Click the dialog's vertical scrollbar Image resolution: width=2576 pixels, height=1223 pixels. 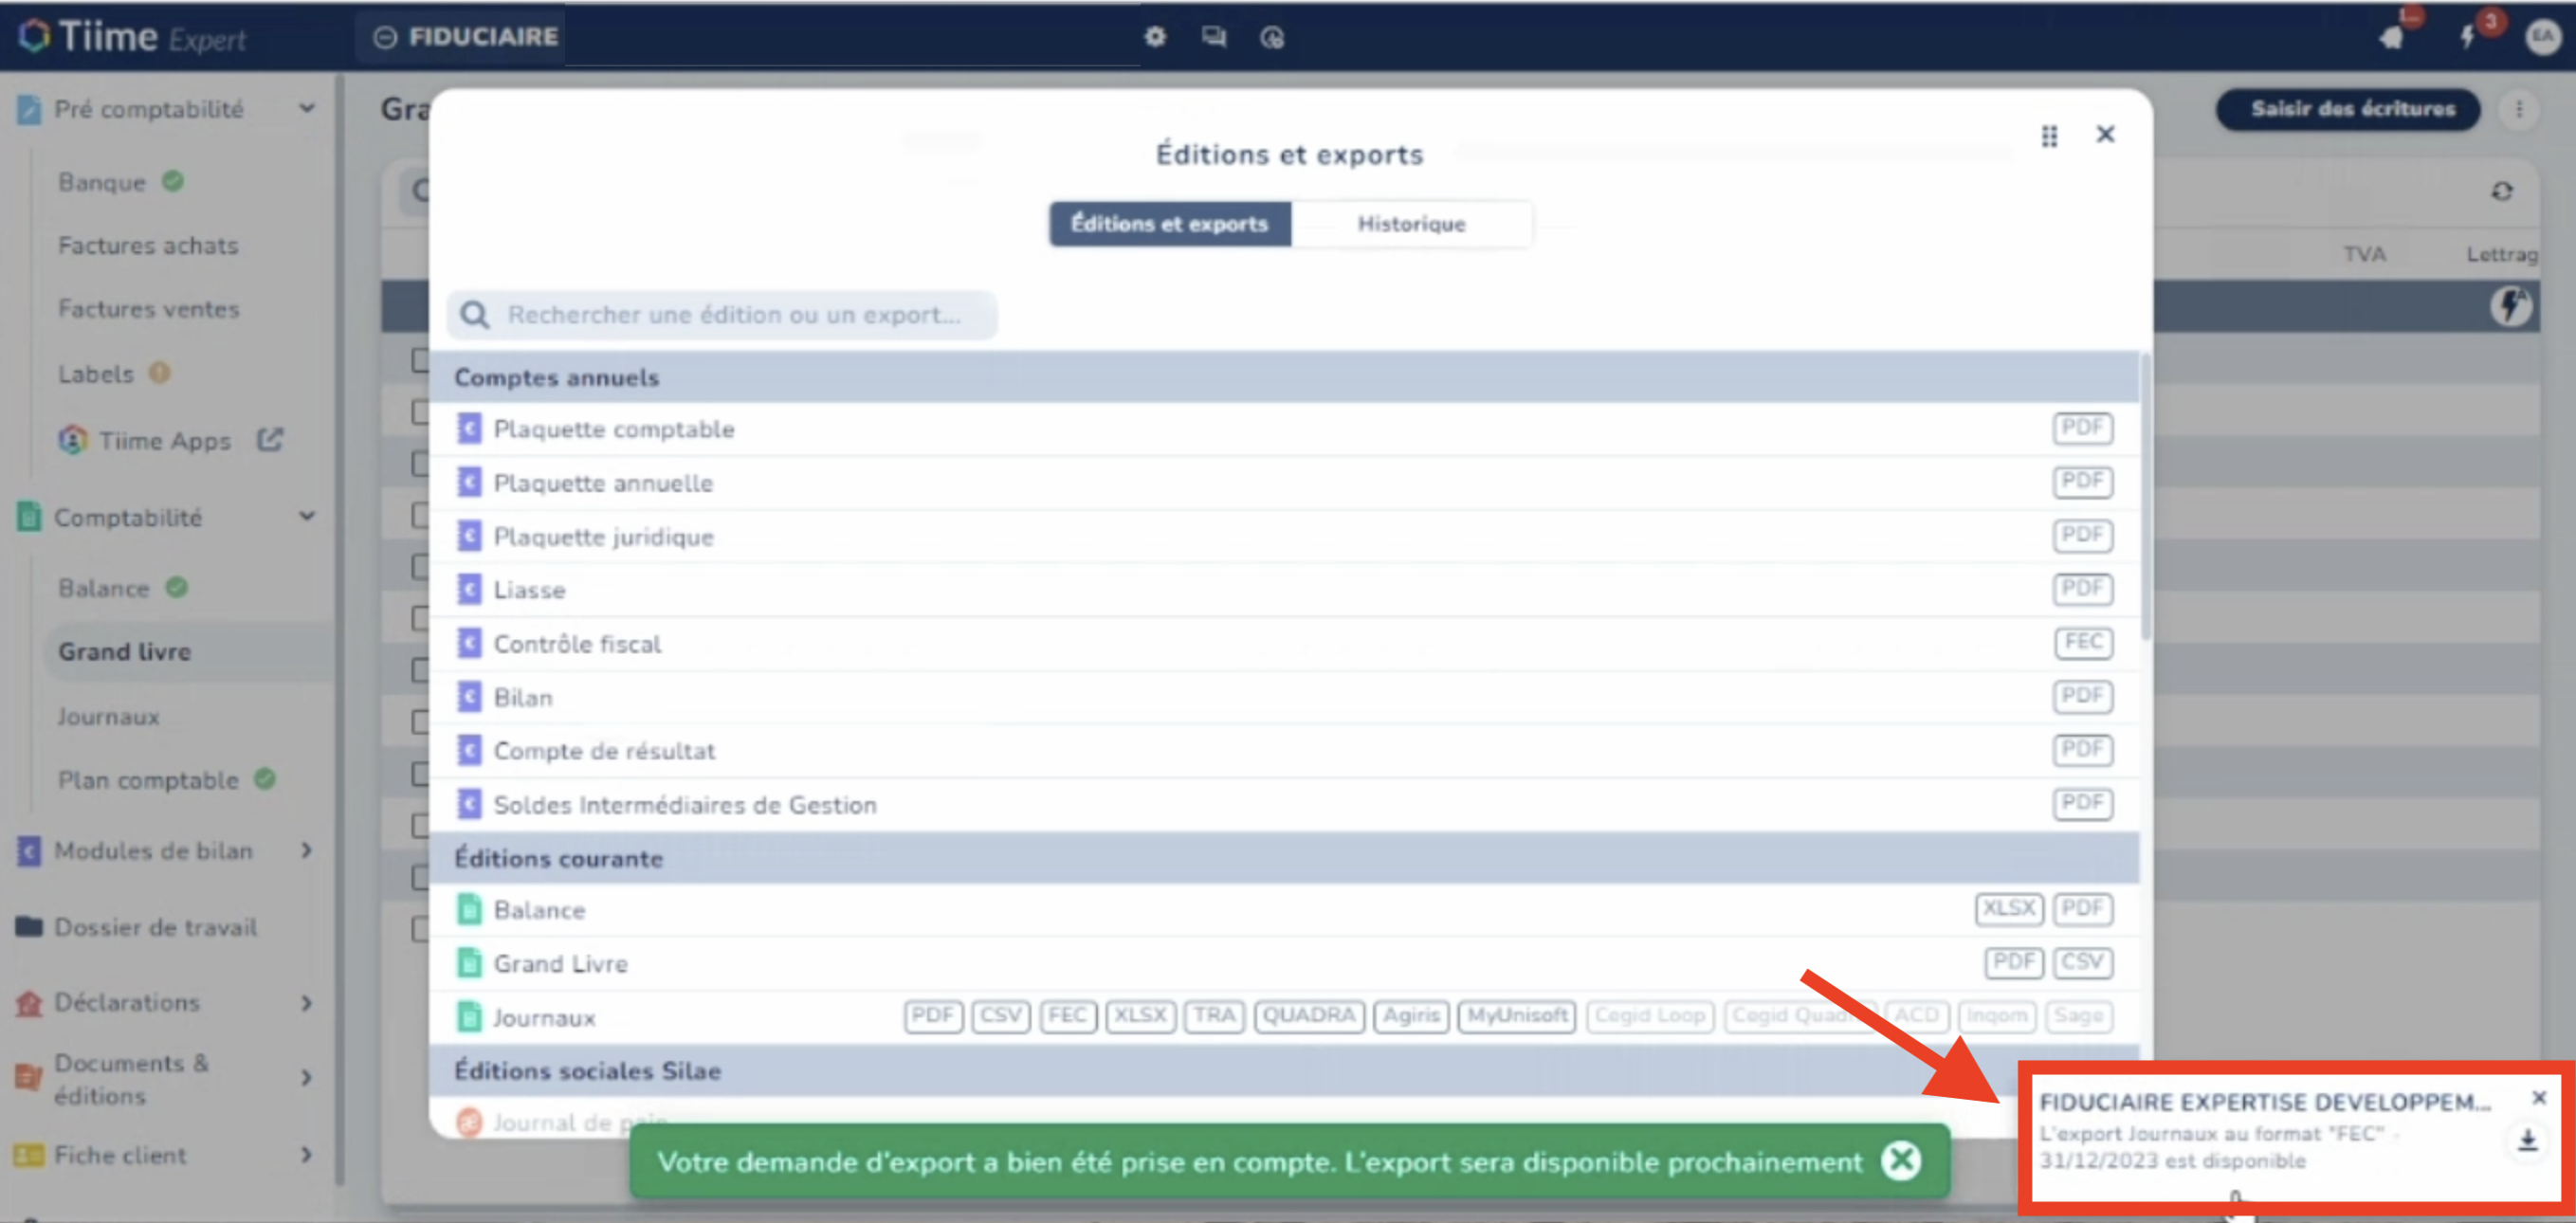coord(2145,498)
